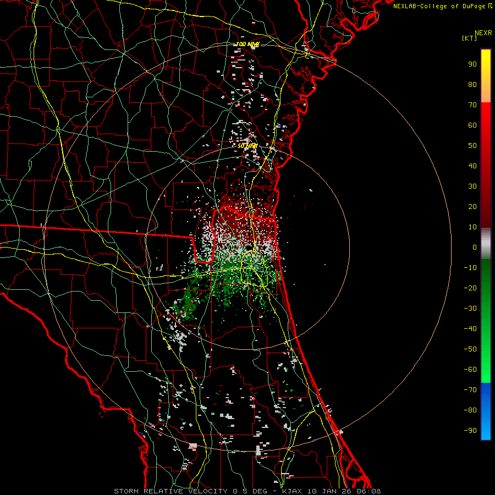Click the positive 10 scale label
Image resolution: width=495 pixels, height=495 pixels.
click(472, 227)
